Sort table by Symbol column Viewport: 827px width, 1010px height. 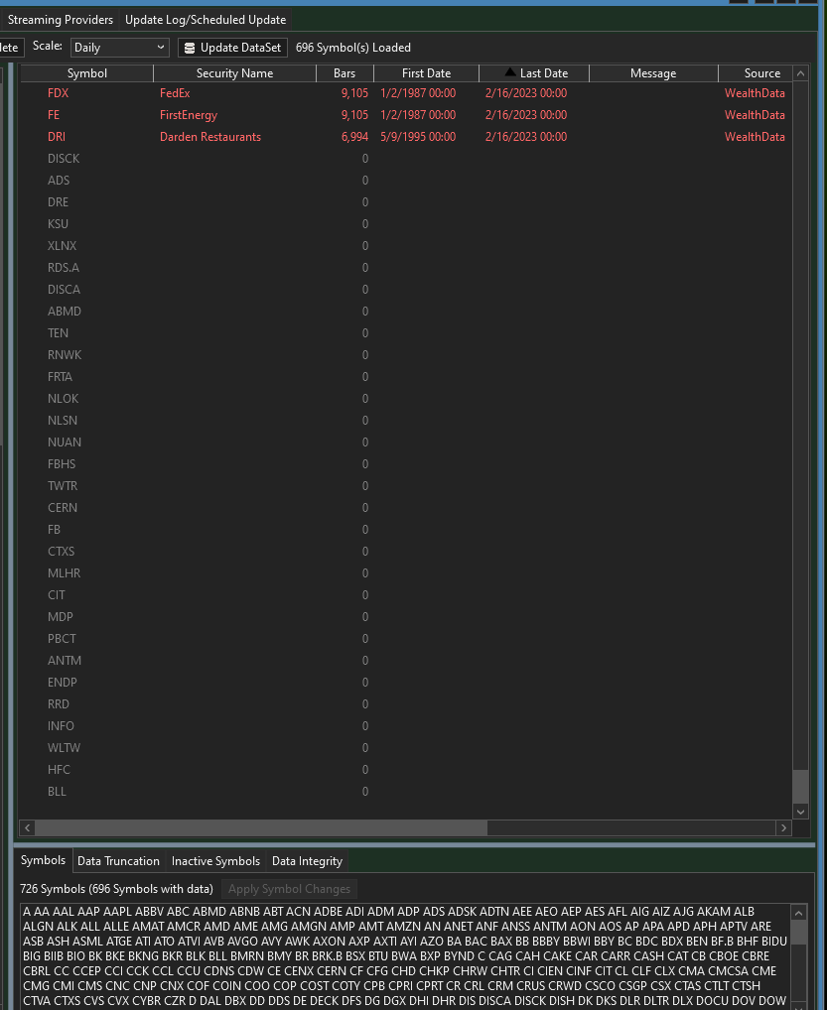87,73
